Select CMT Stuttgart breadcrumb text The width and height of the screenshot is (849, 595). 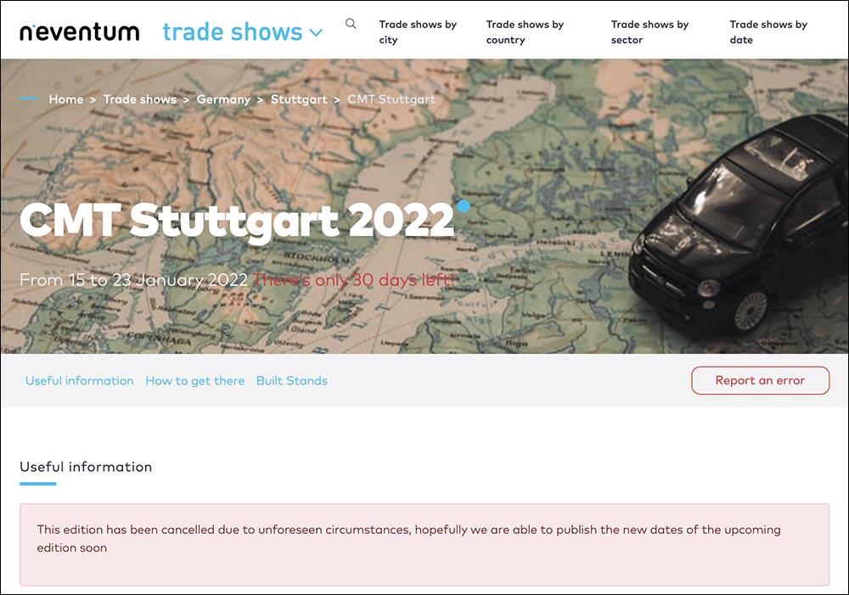(391, 99)
